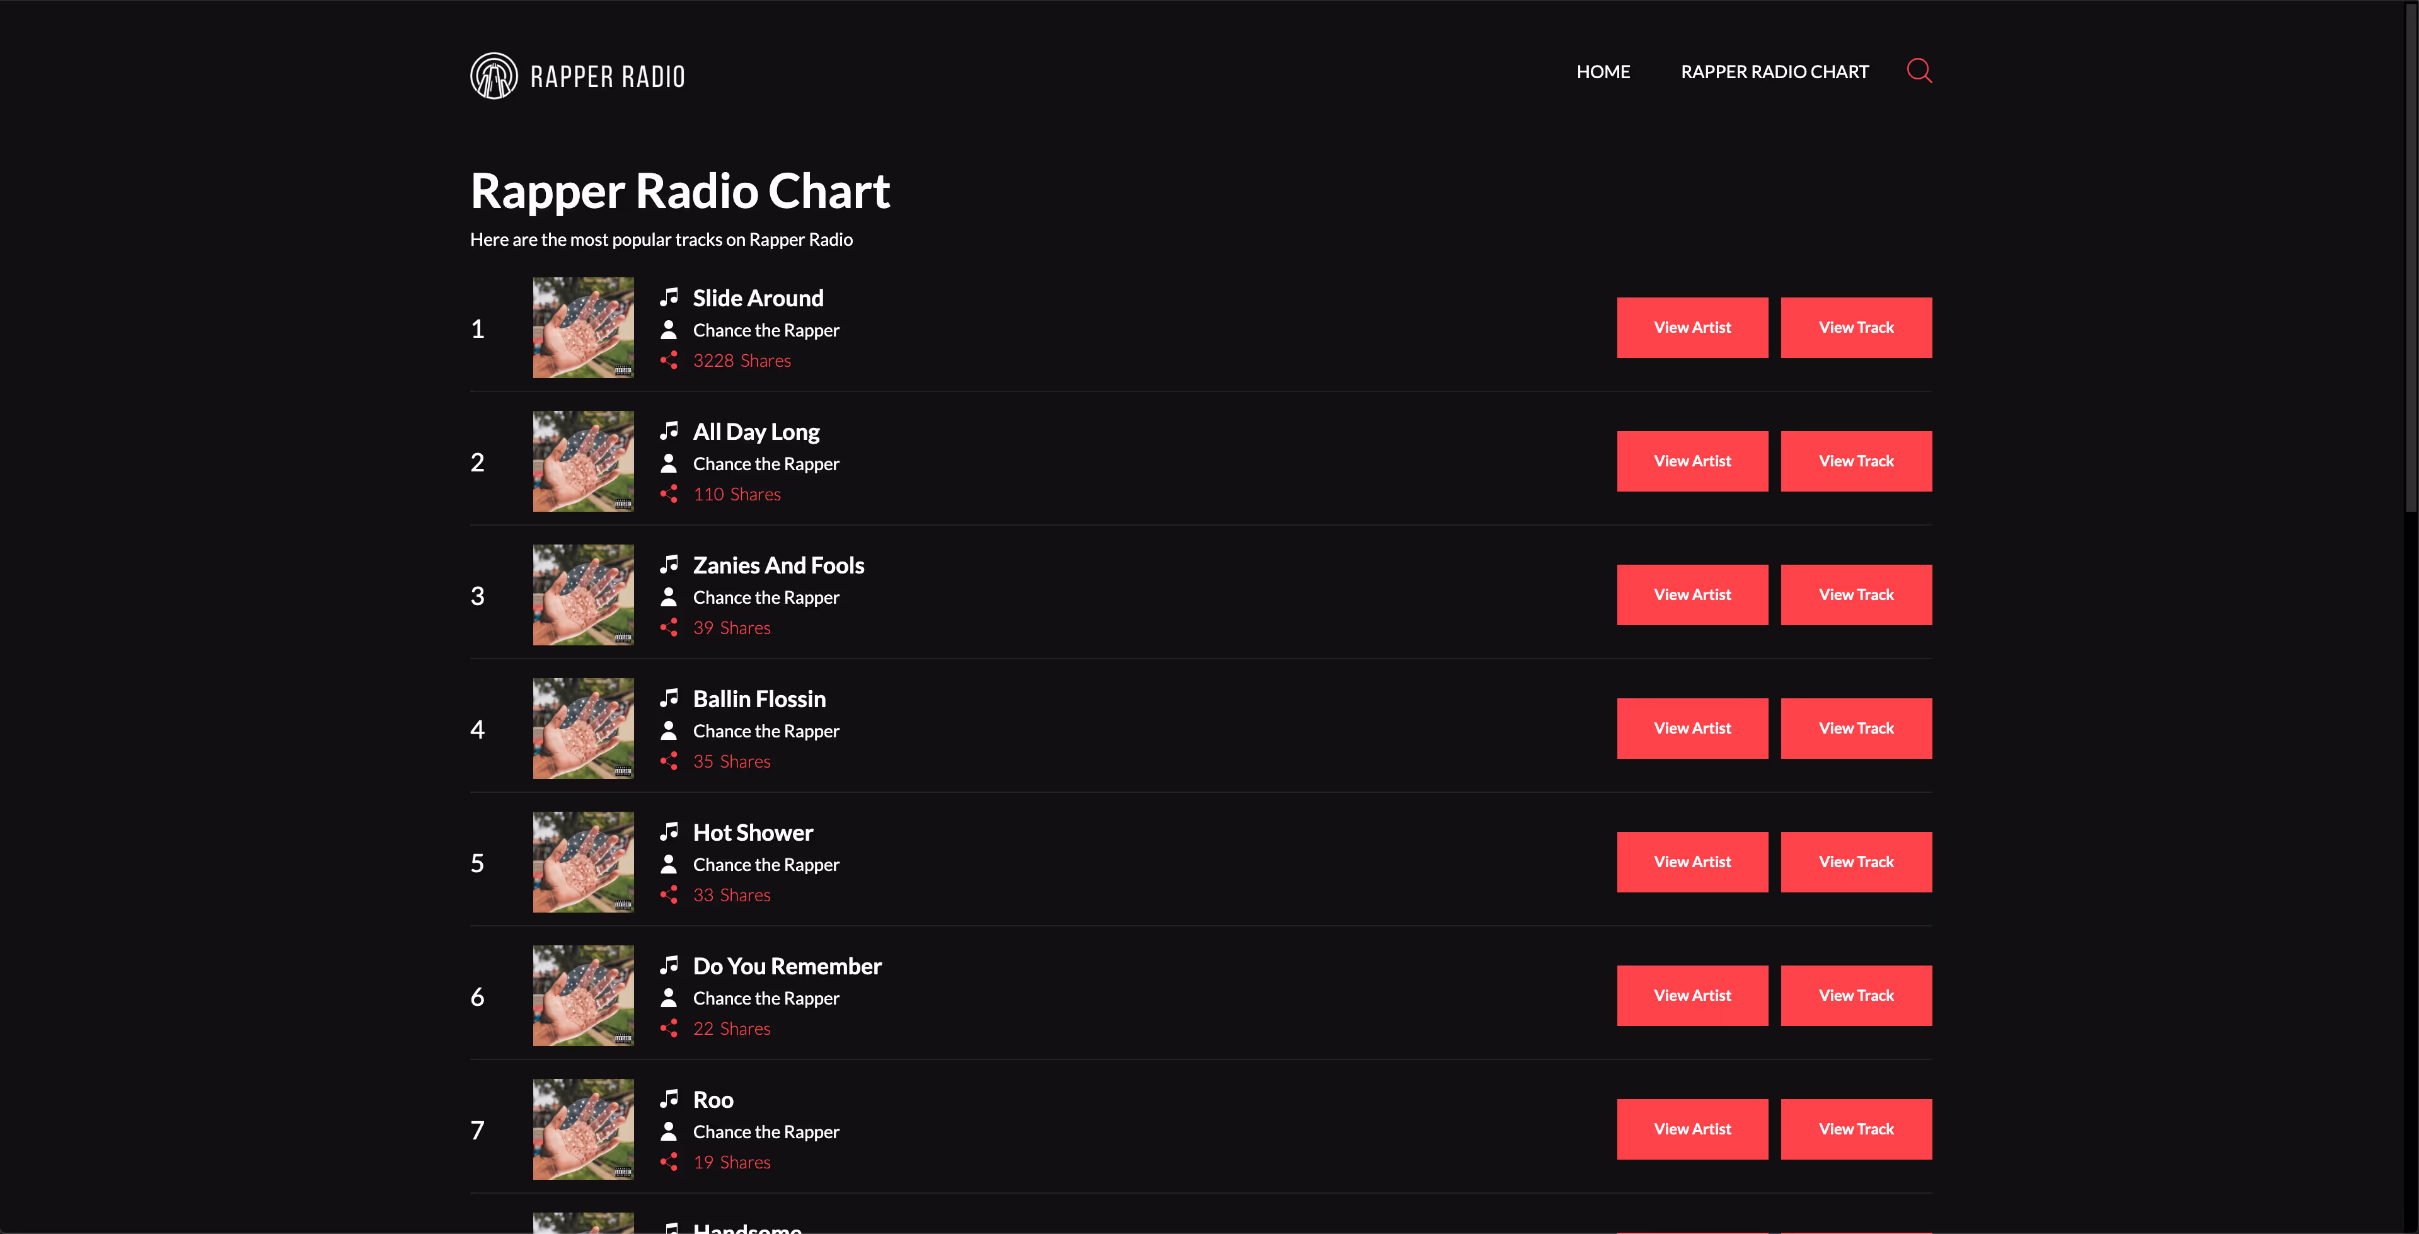This screenshot has height=1234, width=2419.
Task: Click the share icon next to 35 Shares
Action: [669, 761]
